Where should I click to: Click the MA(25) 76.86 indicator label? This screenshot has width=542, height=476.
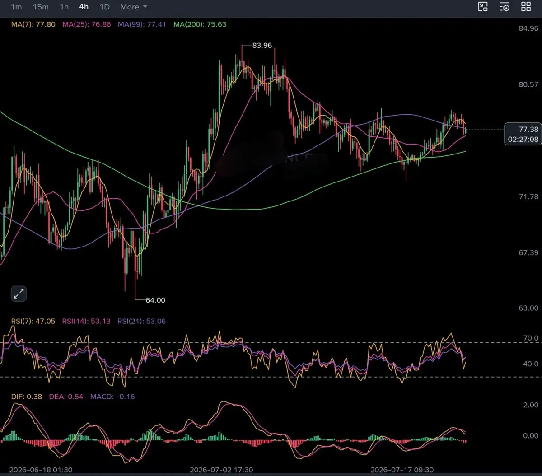click(x=86, y=24)
